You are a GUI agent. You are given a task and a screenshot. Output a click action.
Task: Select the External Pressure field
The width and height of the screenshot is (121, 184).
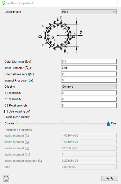[x=89, y=74]
